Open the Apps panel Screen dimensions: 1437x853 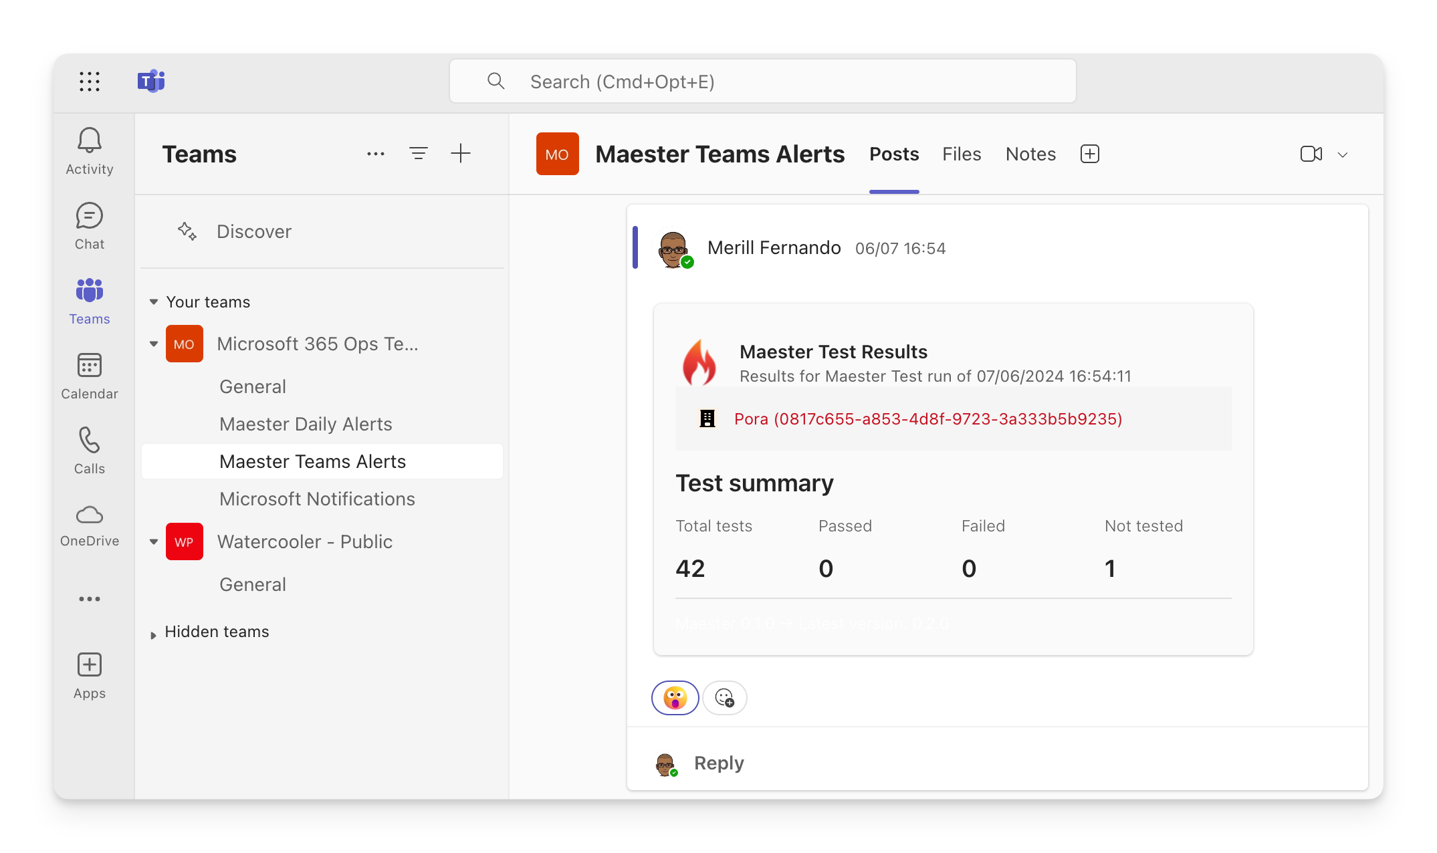89,674
